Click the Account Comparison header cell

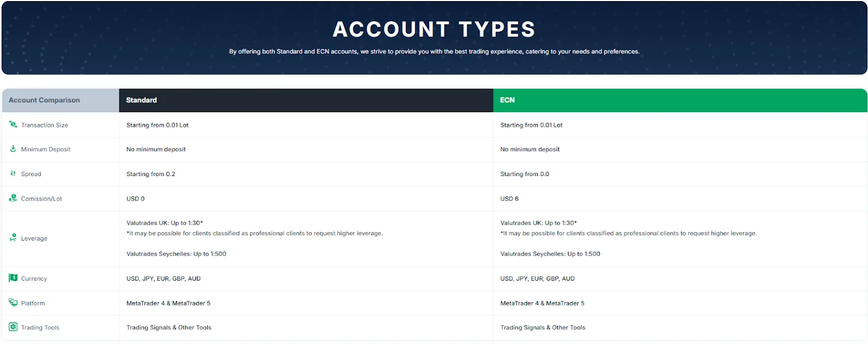click(x=60, y=100)
